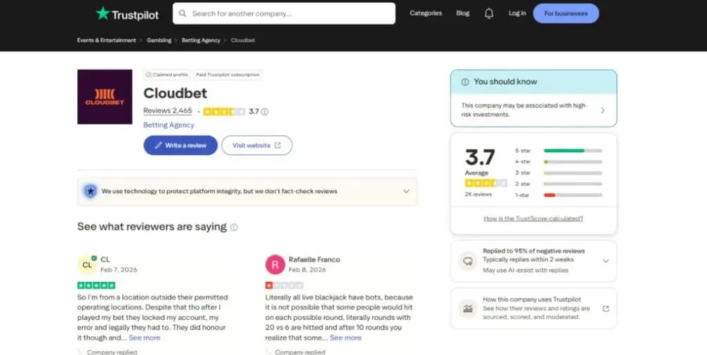707x355 pixels.
Task: Expand the negative reviews reply details
Action: [x=606, y=261]
